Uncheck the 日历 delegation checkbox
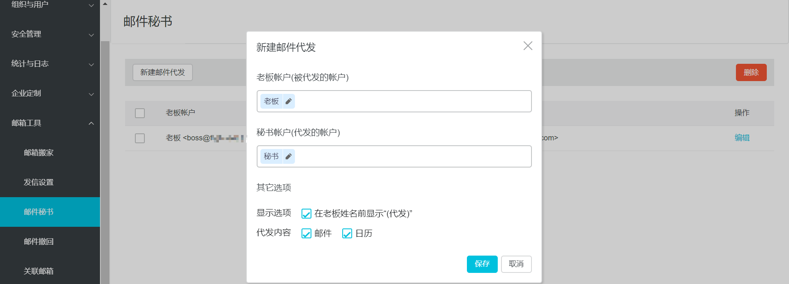The image size is (789, 284). pyautogui.click(x=347, y=233)
